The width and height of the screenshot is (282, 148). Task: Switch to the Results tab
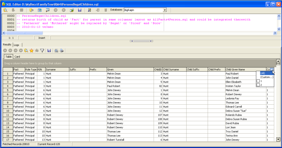click(7, 45)
